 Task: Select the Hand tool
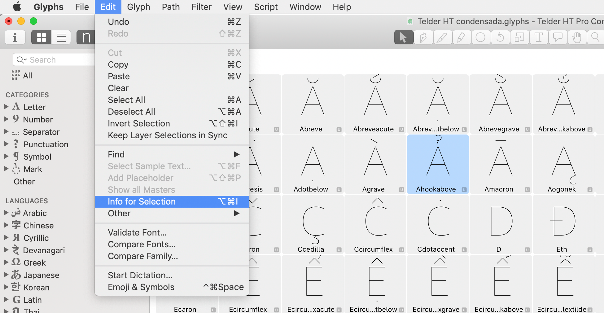(x=577, y=37)
